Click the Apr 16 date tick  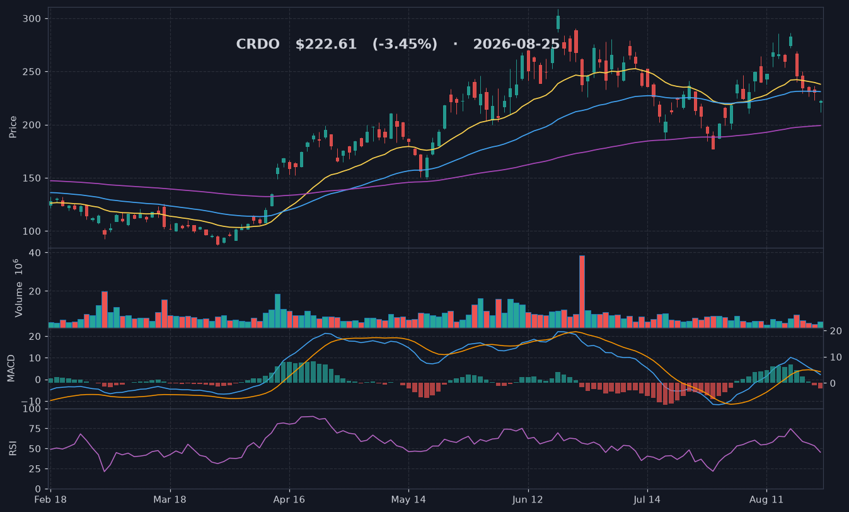point(289,499)
